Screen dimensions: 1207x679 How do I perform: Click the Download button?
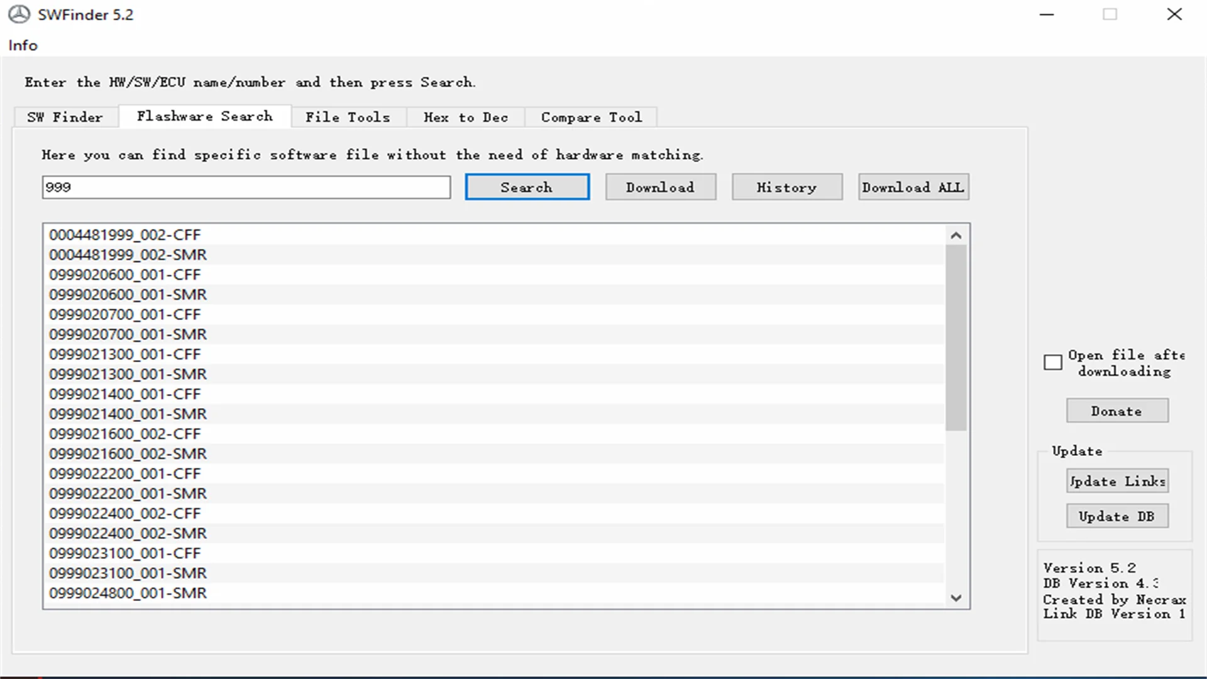(x=660, y=187)
